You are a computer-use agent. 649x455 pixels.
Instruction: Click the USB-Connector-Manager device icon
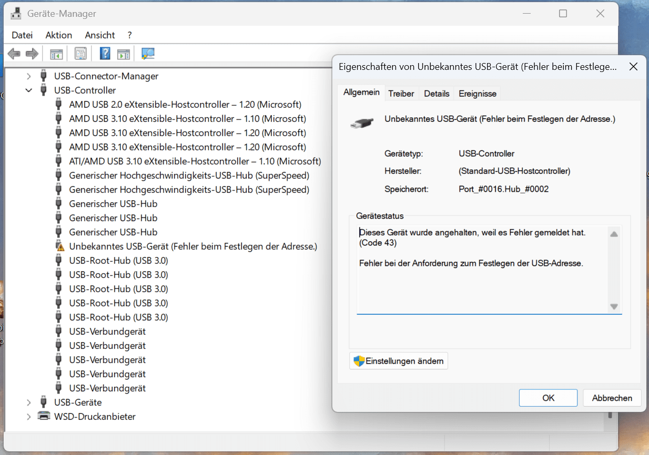(44, 76)
